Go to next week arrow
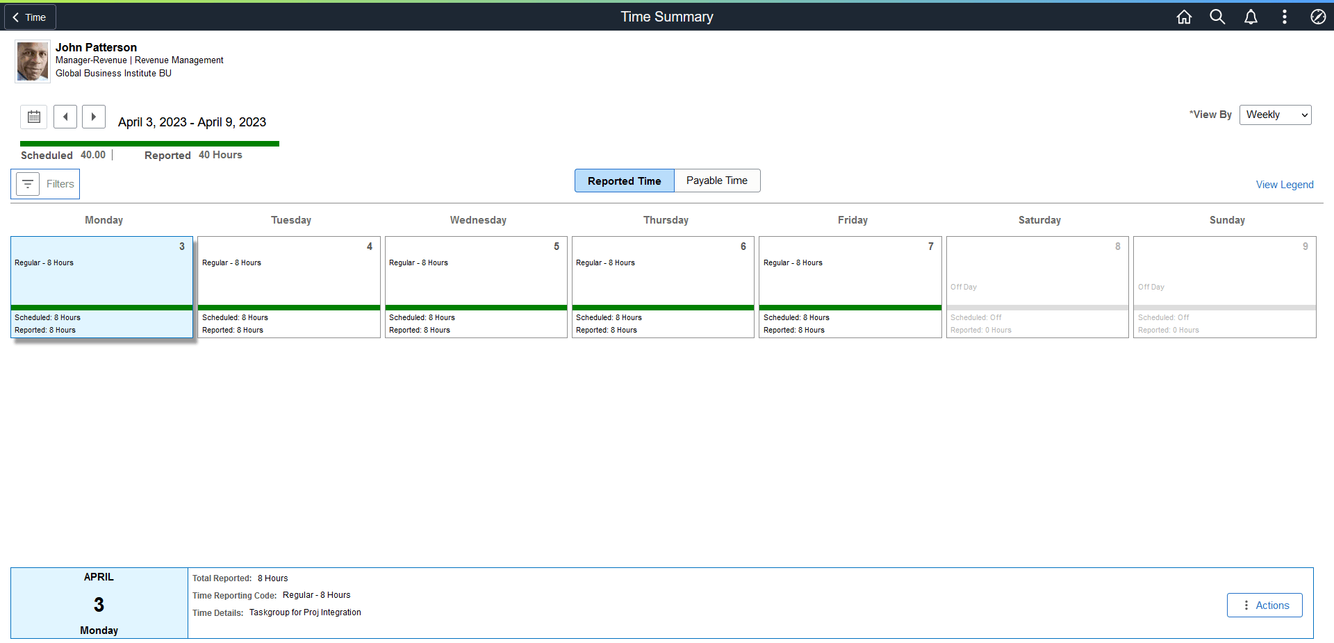The height and width of the screenshot is (643, 1334). (x=94, y=117)
